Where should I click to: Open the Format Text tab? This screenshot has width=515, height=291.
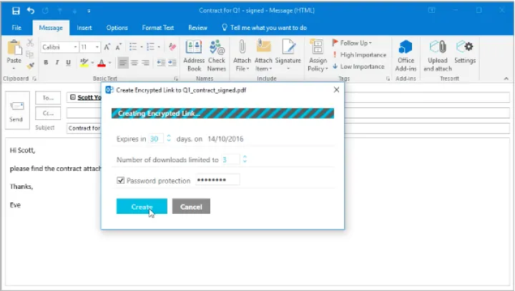click(x=157, y=27)
